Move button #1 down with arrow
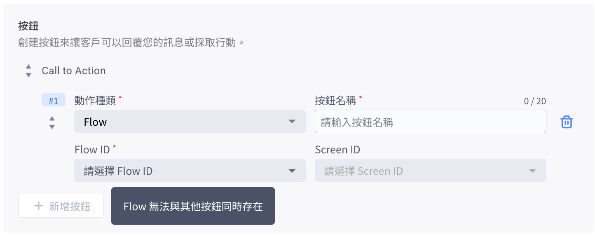Screen dimensions: 595x235 click(x=52, y=127)
